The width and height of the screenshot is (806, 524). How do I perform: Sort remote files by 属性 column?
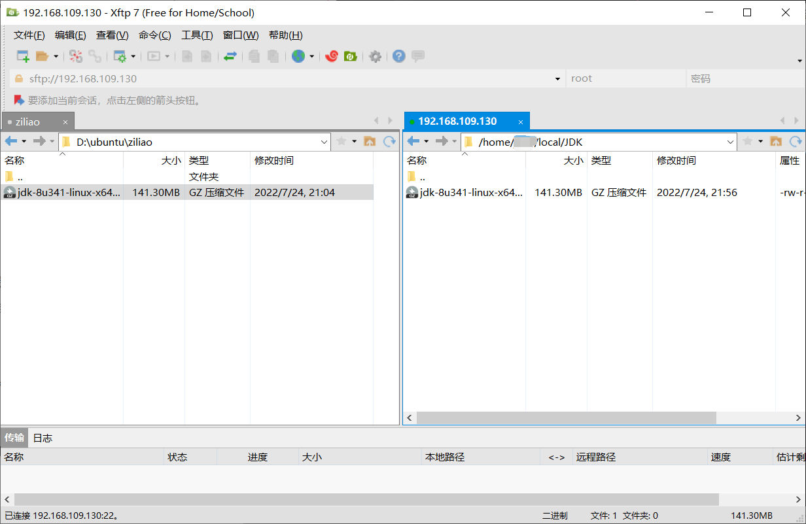click(x=790, y=160)
